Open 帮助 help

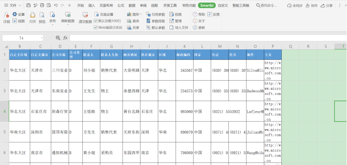coord(199,14)
